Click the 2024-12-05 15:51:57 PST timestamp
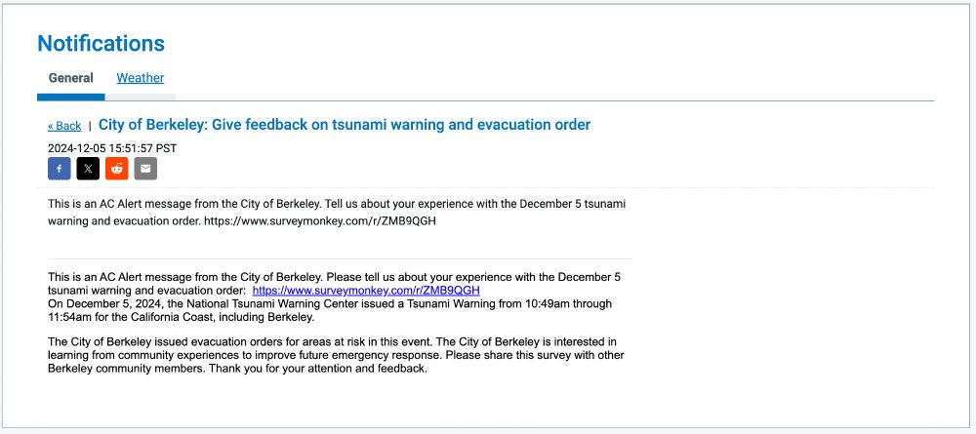The image size is (976, 434). pyautogui.click(x=112, y=148)
